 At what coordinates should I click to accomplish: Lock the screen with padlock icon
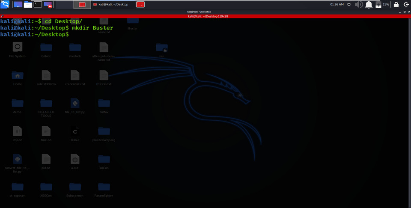click(396, 4)
